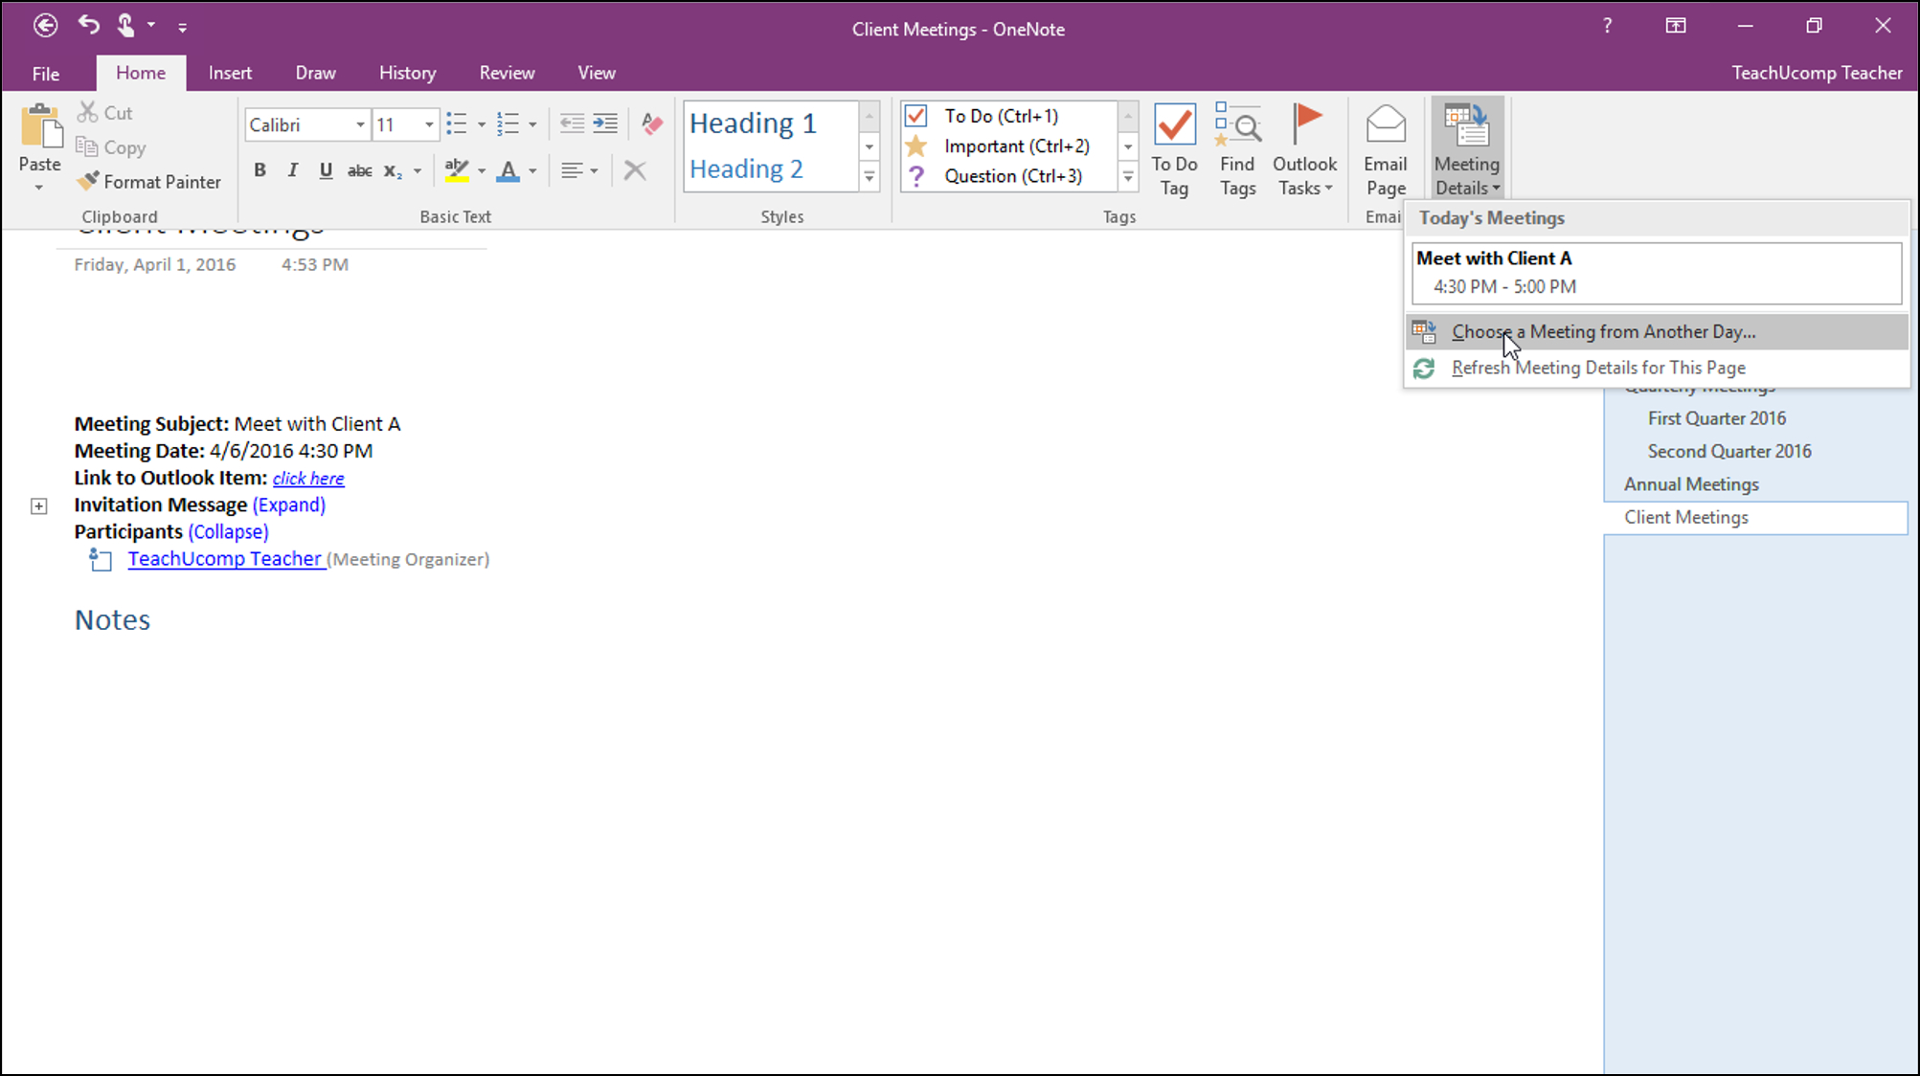Select the Insert ribbon tab

click(230, 73)
